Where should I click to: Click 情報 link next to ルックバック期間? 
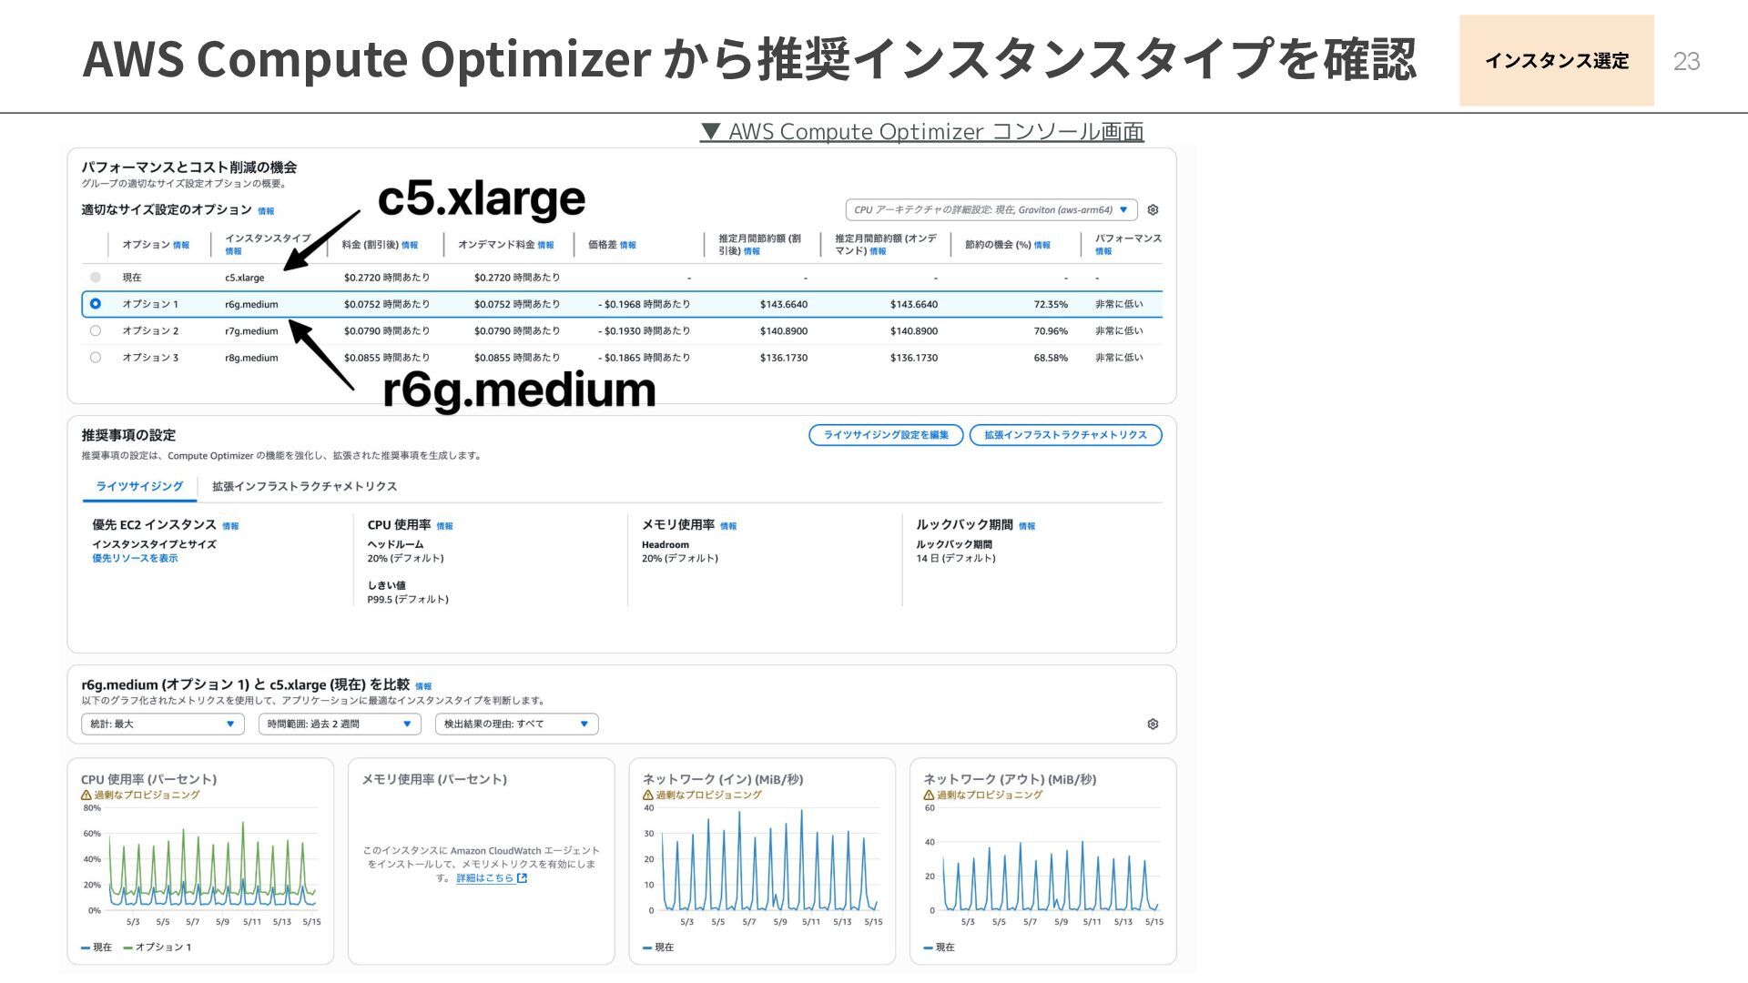1027,526
